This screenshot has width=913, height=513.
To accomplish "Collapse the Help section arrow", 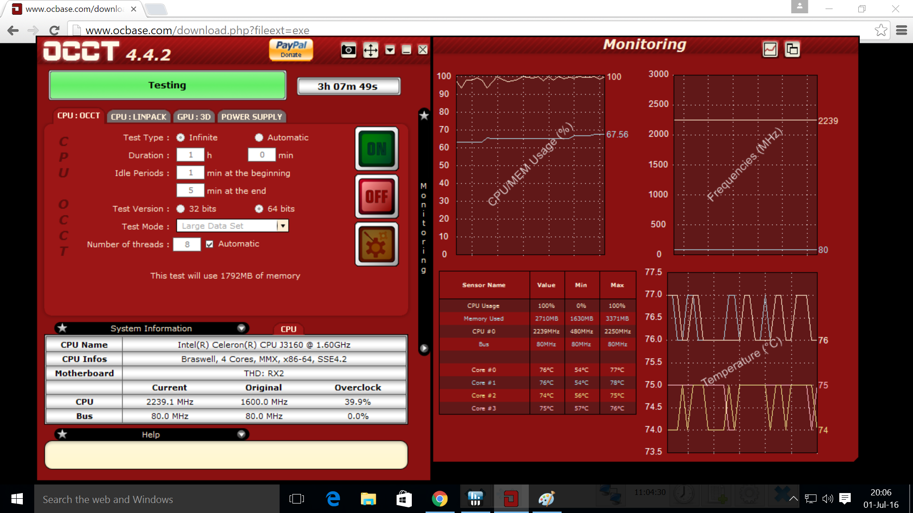I will (x=242, y=434).
